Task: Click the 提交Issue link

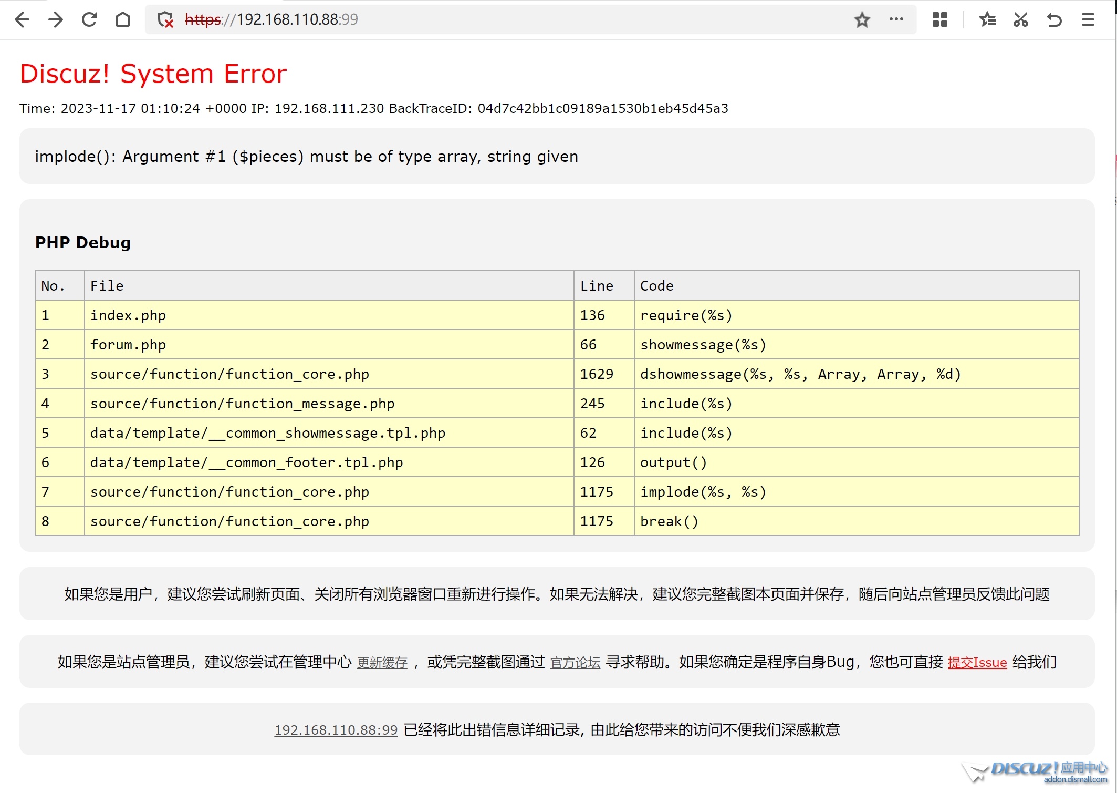Action: tap(977, 662)
